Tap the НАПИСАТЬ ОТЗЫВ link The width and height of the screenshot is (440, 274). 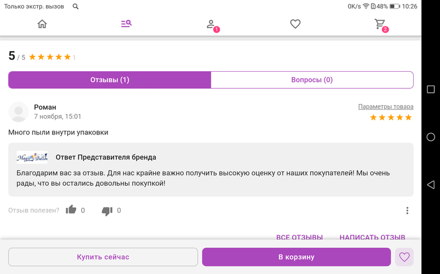pos(372,237)
